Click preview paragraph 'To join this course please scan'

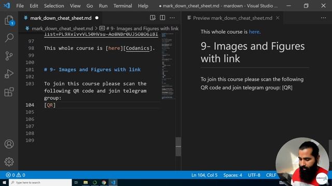(252, 83)
